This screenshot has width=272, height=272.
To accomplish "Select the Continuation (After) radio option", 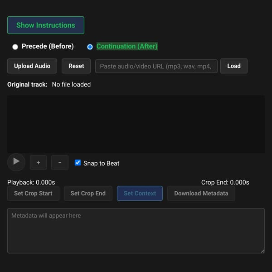I will [90, 47].
